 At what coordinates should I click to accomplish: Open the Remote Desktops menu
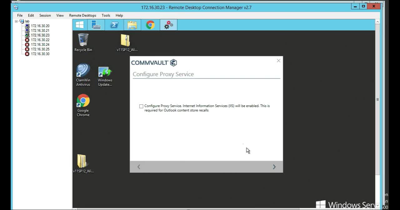82,15
